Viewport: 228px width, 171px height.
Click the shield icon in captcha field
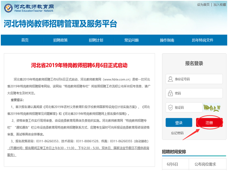[170, 107]
